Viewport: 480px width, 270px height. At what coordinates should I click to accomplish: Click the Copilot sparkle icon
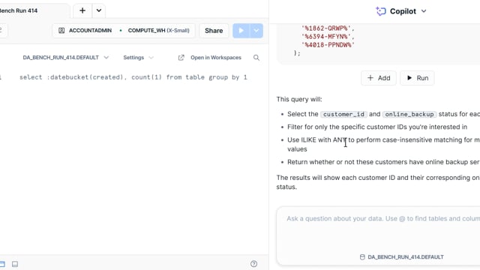click(381, 11)
